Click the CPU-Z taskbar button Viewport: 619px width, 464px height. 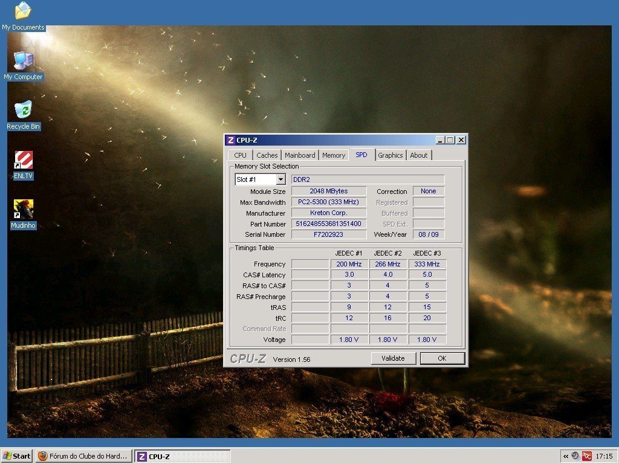point(183,457)
